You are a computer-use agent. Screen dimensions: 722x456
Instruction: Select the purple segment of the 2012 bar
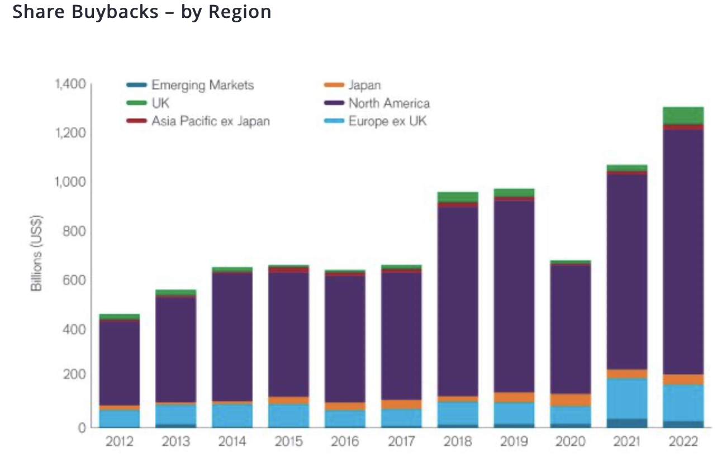pyautogui.click(x=119, y=363)
